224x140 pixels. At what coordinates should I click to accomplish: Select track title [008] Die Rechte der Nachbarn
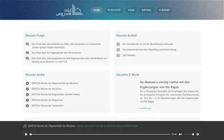pyautogui.click(x=47, y=89)
